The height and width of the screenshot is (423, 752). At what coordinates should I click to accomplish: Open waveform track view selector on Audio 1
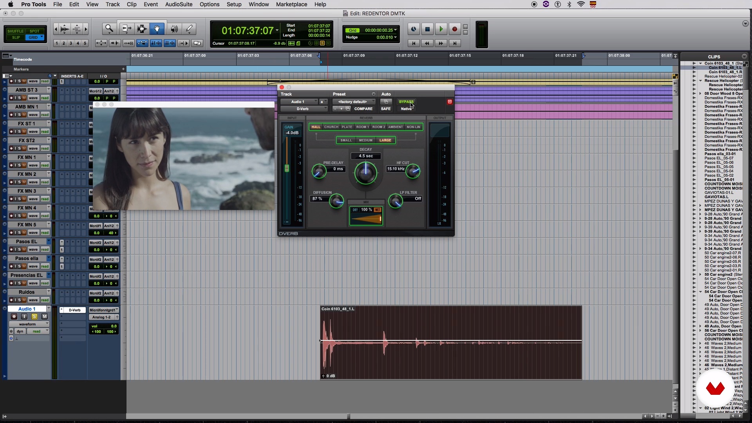pyautogui.click(x=29, y=324)
